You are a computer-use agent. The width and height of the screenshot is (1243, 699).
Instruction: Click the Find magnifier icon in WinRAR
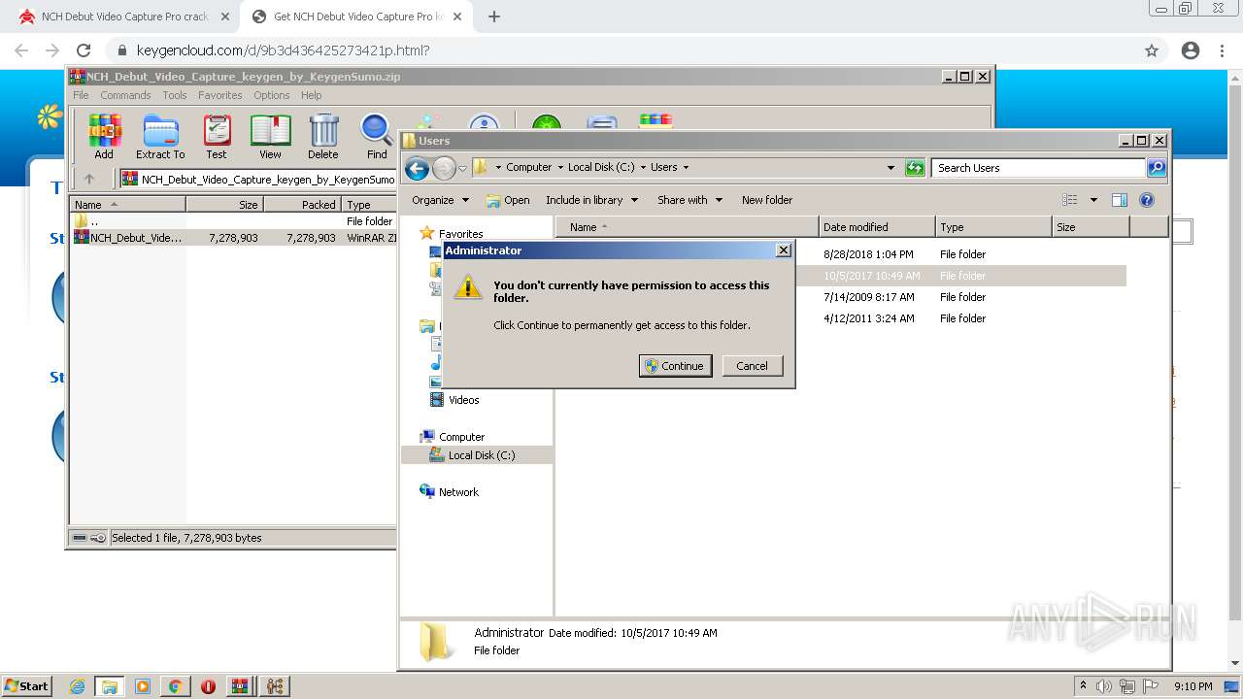(x=377, y=136)
